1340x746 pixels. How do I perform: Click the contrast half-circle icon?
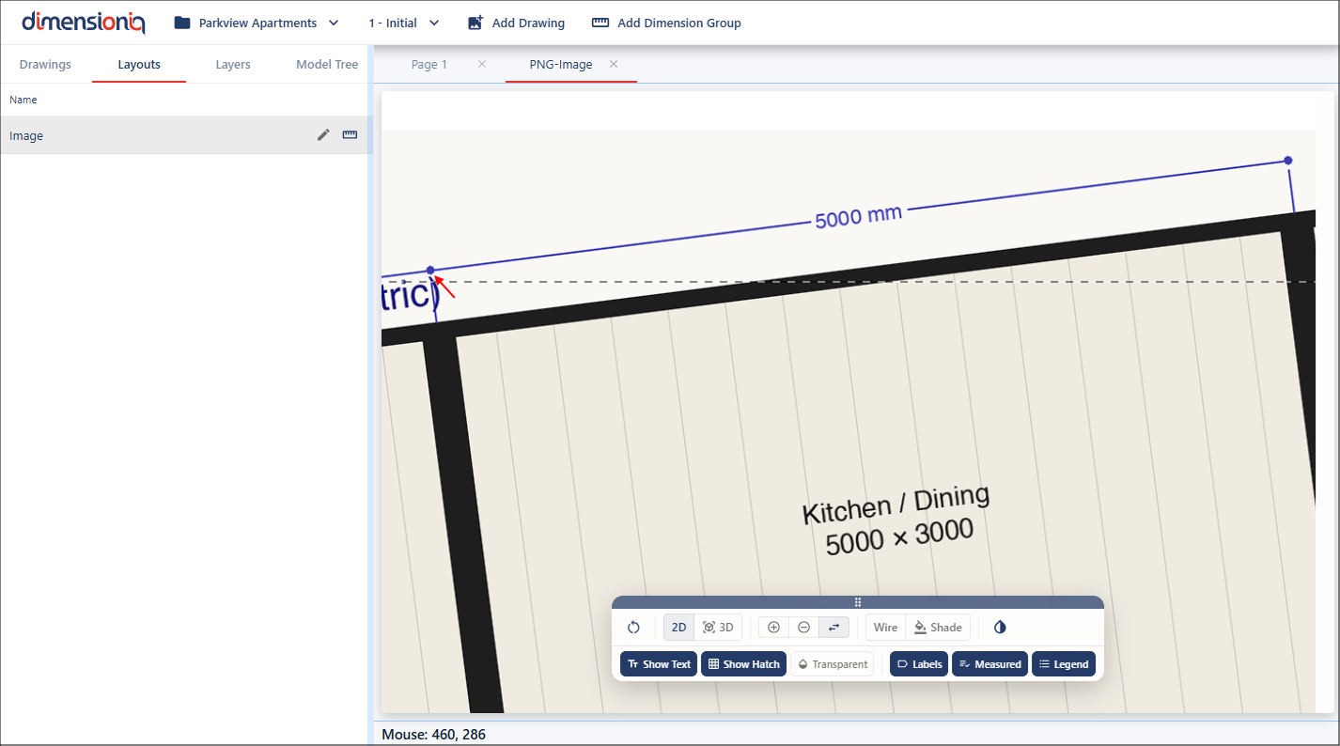(x=1000, y=628)
